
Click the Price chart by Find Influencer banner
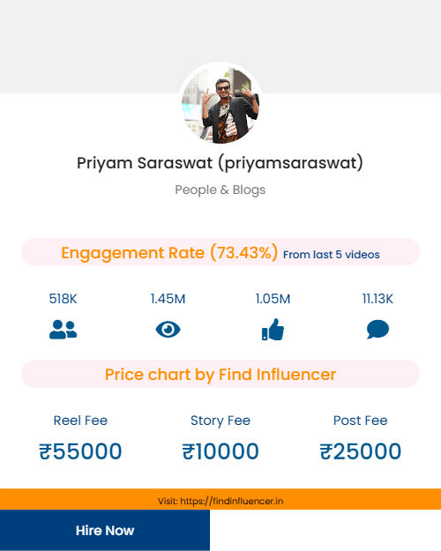220,374
